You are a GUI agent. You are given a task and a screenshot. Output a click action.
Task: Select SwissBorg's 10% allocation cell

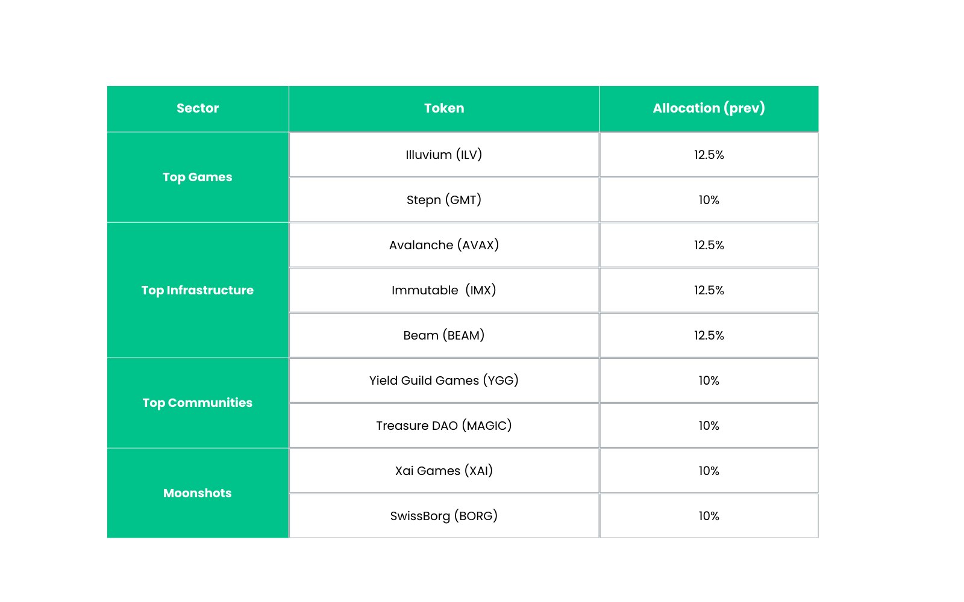click(x=709, y=516)
